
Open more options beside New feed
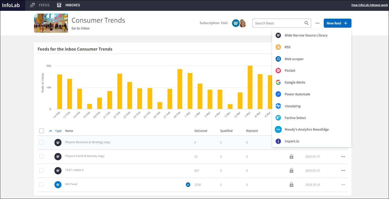tap(317, 23)
